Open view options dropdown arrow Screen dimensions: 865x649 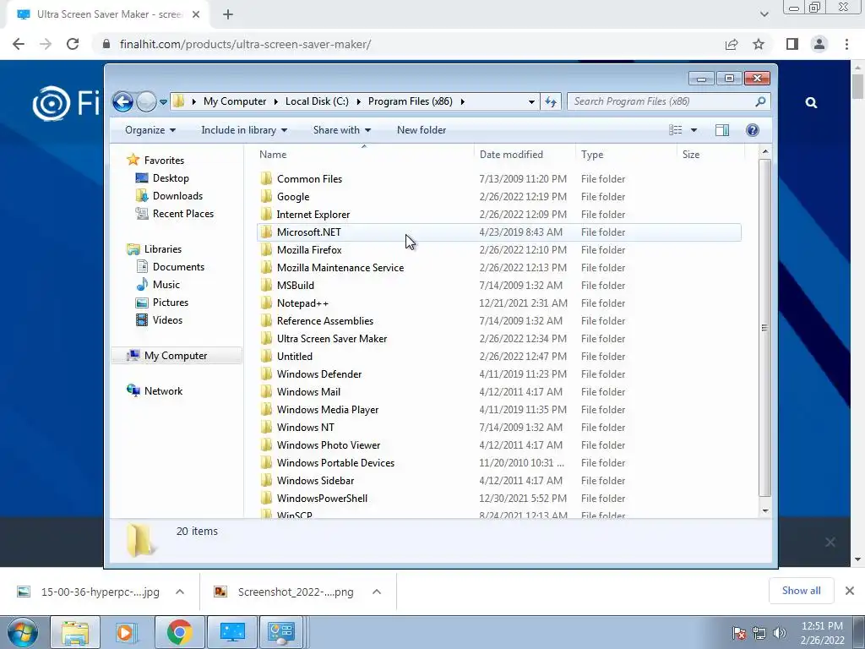(694, 130)
